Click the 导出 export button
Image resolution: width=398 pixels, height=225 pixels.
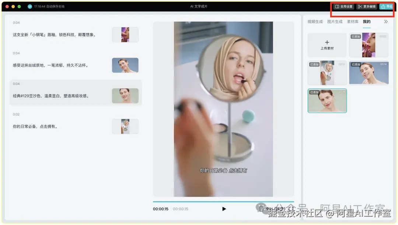coord(387,7)
